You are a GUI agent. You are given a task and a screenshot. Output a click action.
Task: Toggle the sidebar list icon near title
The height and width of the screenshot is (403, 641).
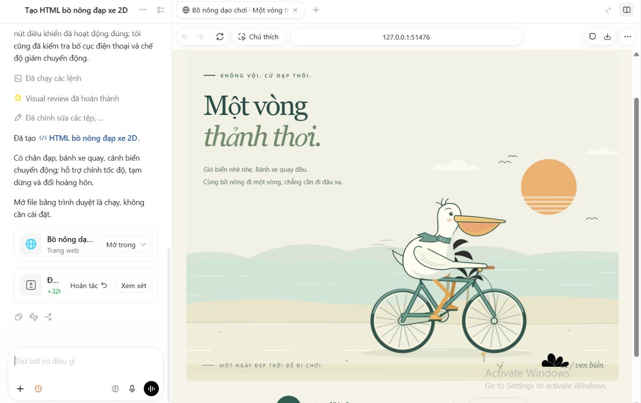click(x=161, y=10)
